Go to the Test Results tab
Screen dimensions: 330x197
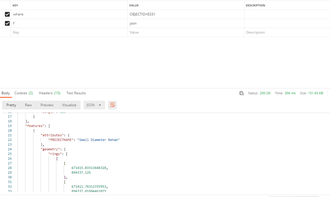click(76, 93)
